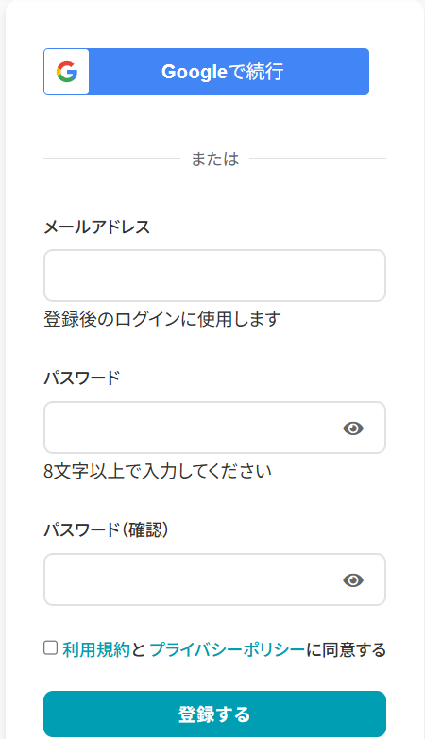The image size is (425, 739).
Task: Click the 登録後のログインに使用します helper text
Action: tap(162, 319)
